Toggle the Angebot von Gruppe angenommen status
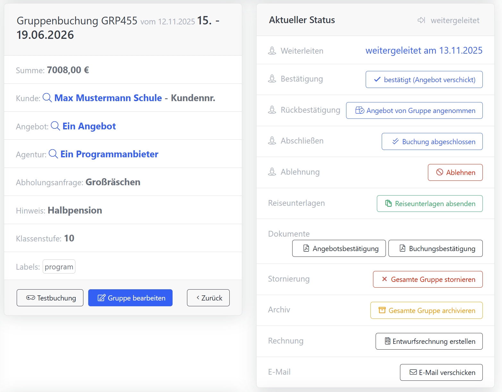The height and width of the screenshot is (392, 502). [414, 110]
